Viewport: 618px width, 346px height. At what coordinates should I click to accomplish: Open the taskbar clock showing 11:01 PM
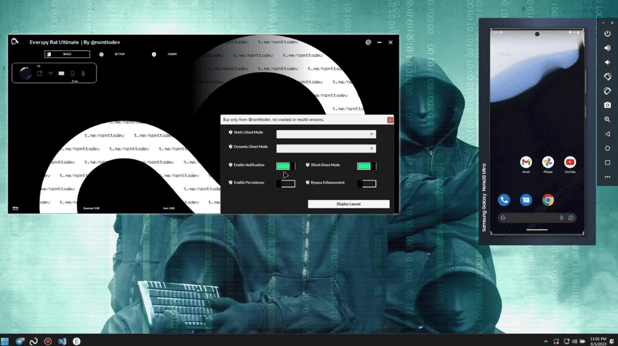pos(598,341)
